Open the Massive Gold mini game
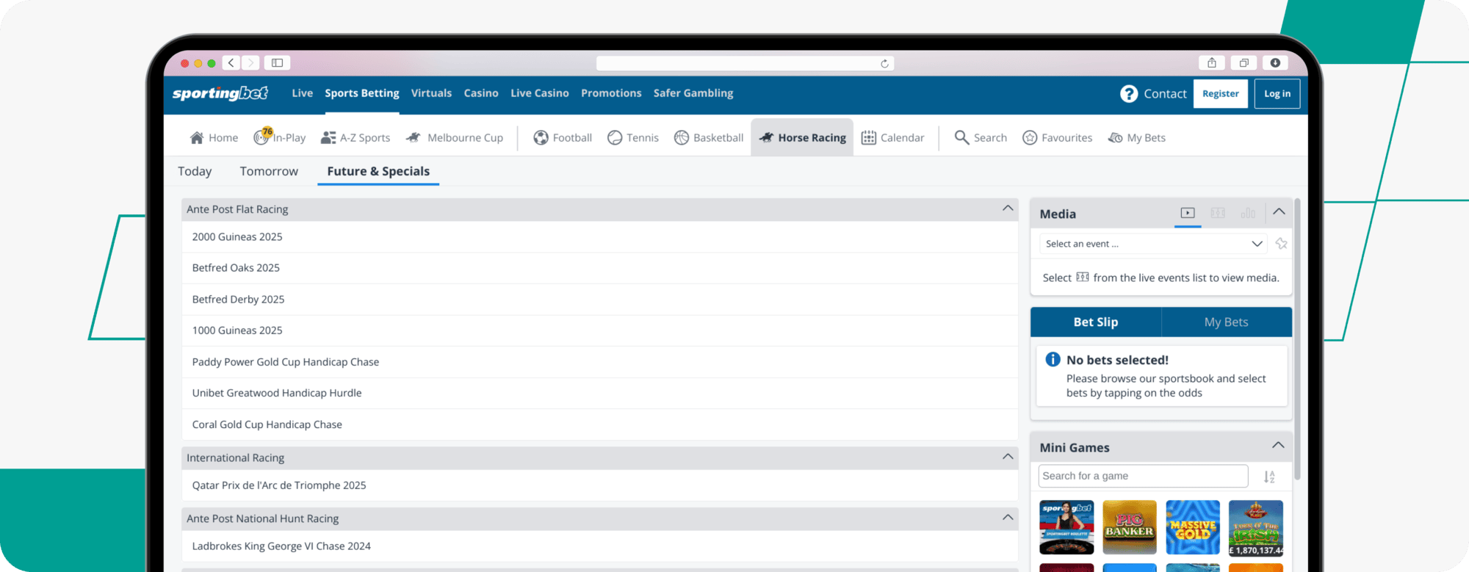This screenshot has height=572, width=1469. tap(1193, 527)
